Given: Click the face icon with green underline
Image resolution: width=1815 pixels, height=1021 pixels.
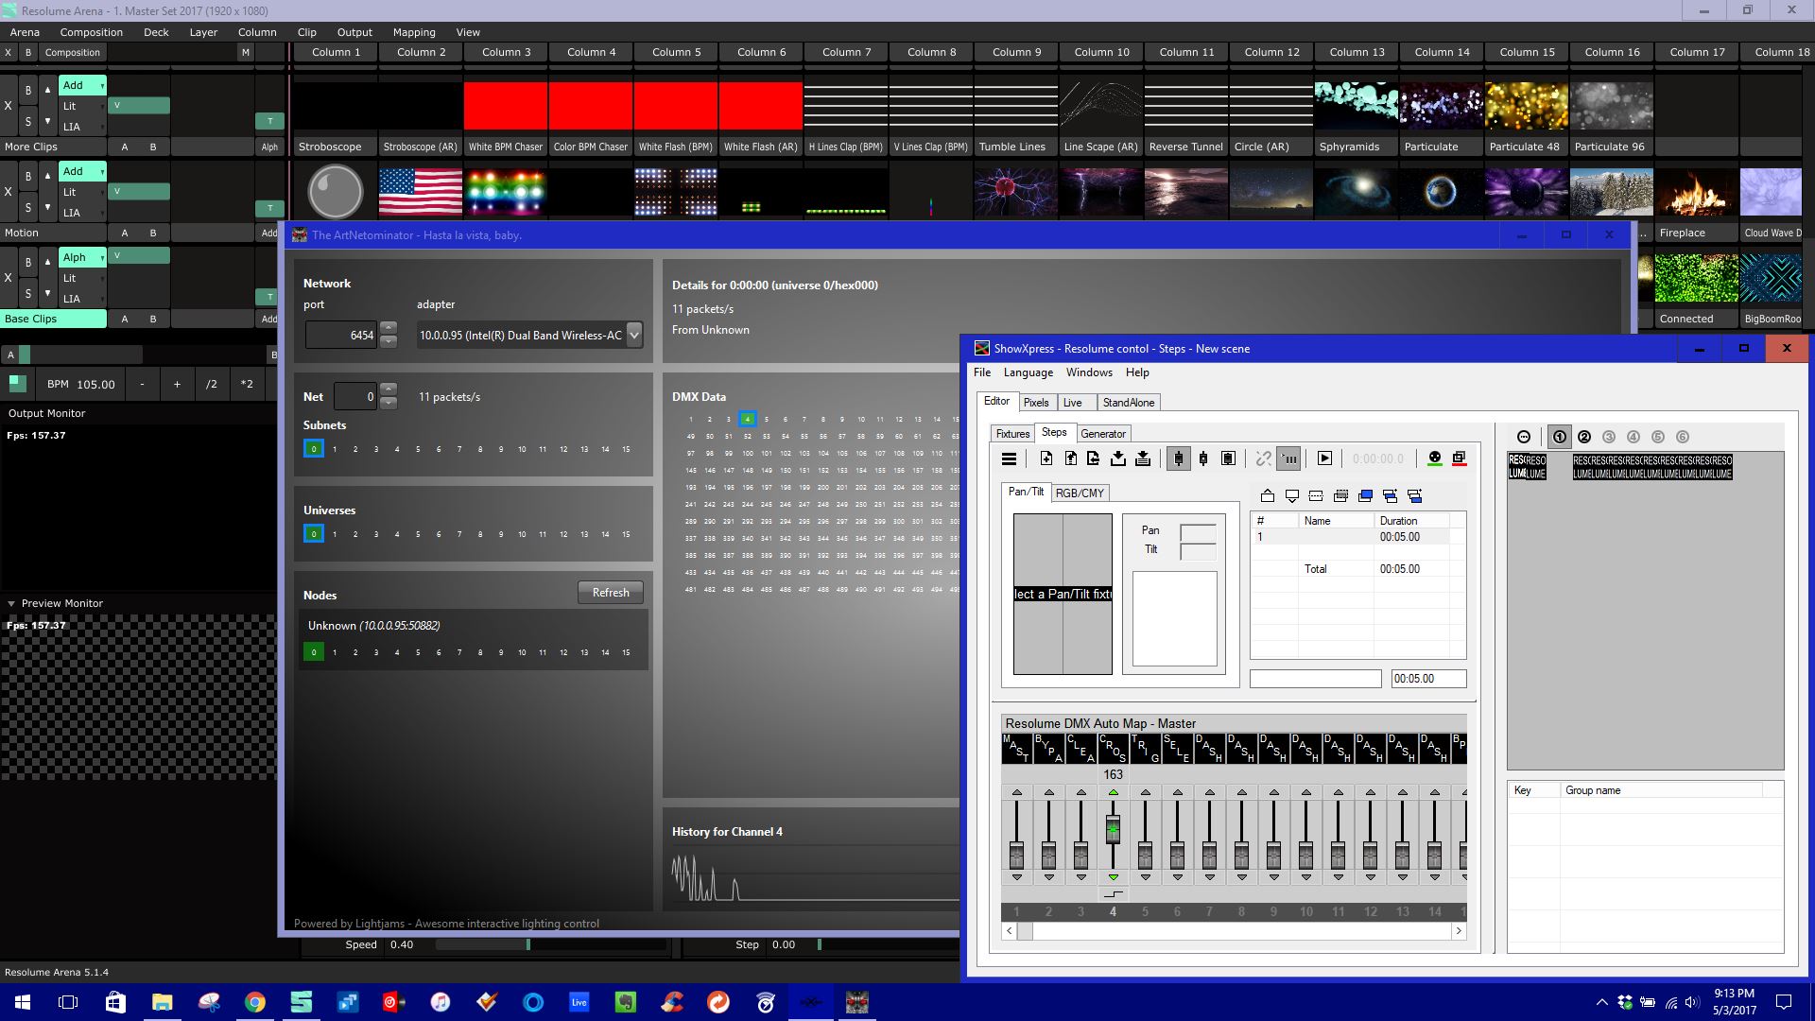Looking at the screenshot, I should [x=1435, y=459].
